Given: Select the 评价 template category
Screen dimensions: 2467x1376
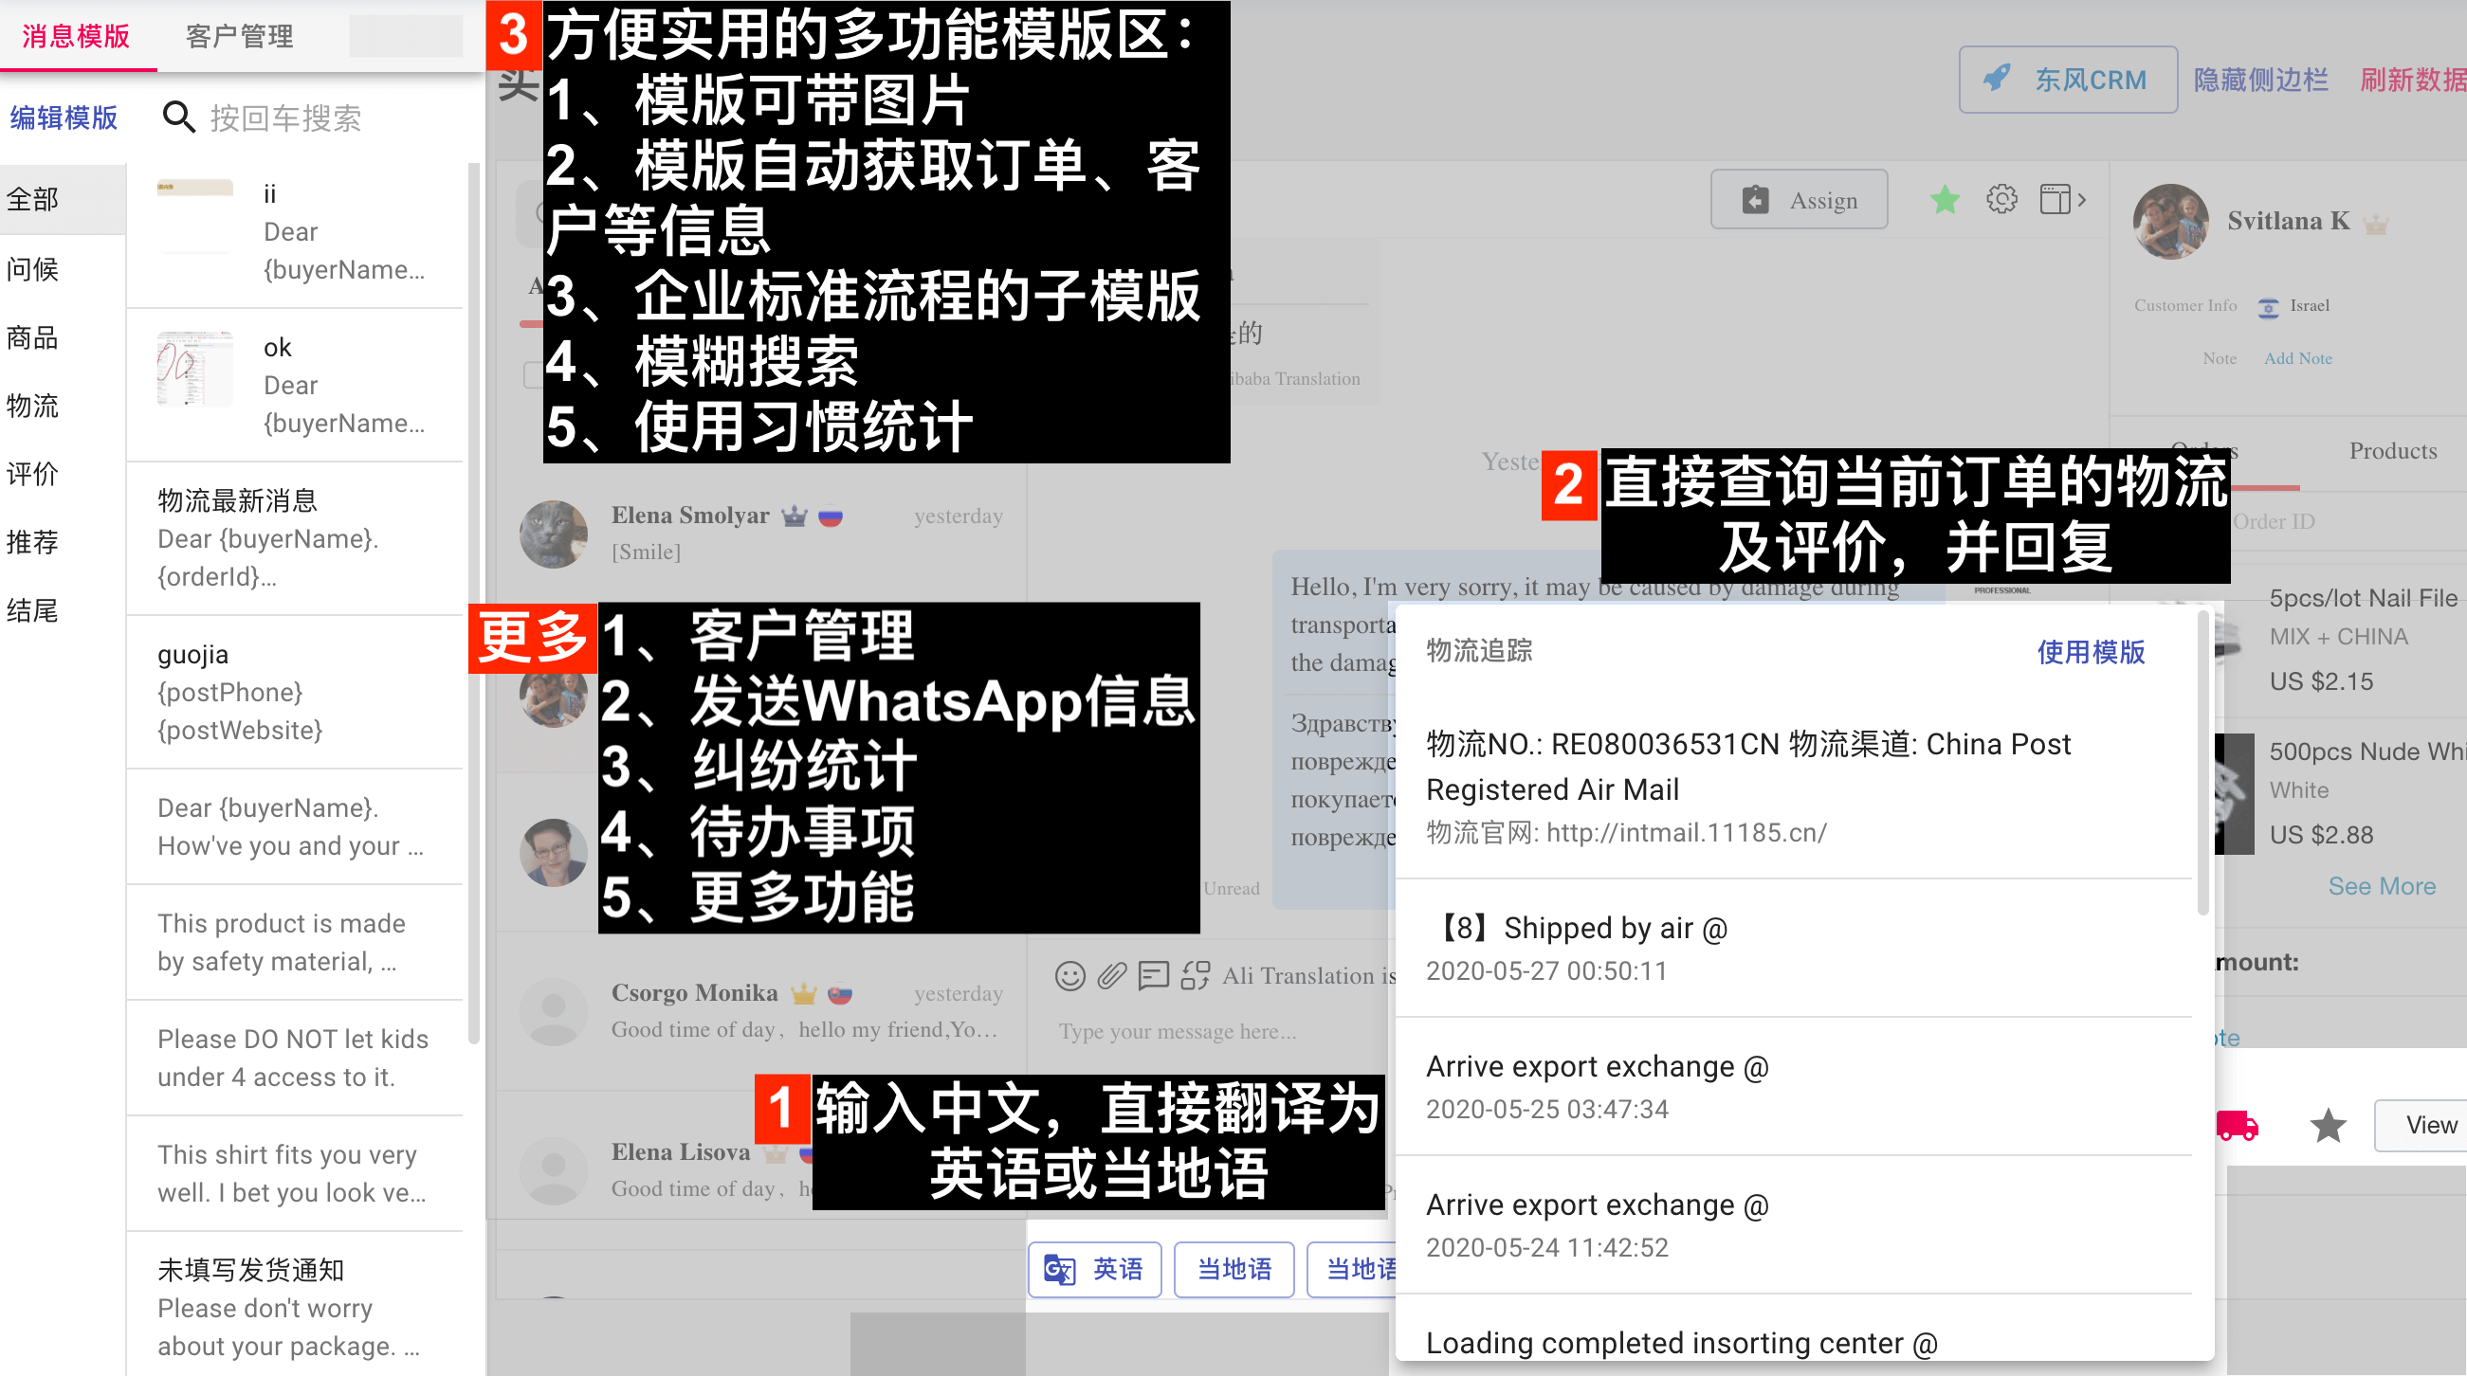Looking at the screenshot, I should [x=32, y=474].
